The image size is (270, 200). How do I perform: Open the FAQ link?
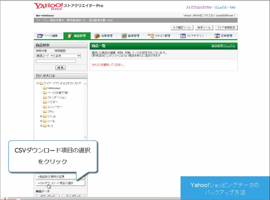(232, 7)
